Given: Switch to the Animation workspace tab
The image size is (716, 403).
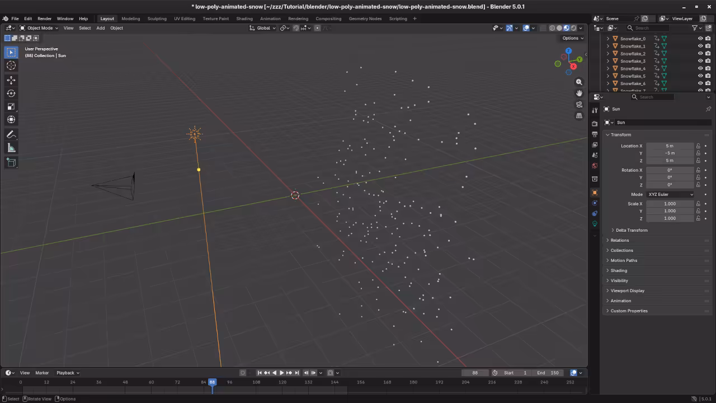Looking at the screenshot, I should point(270,18).
